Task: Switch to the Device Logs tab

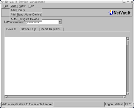Action: [x=29, y=29]
